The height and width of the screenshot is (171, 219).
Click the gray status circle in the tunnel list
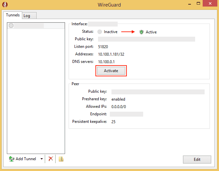(x=11, y=26)
